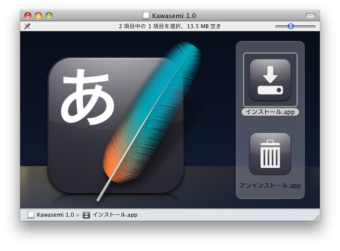Click the アンインストール.app file name label
This screenshot has height=251, width=340.
point(270,185)
